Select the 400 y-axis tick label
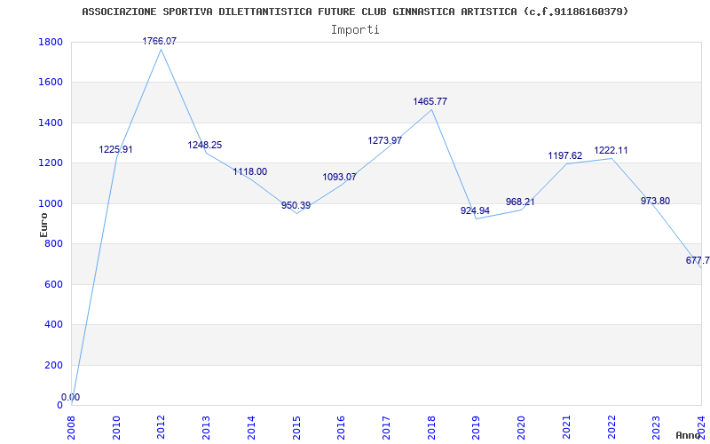 click(54, 324)
